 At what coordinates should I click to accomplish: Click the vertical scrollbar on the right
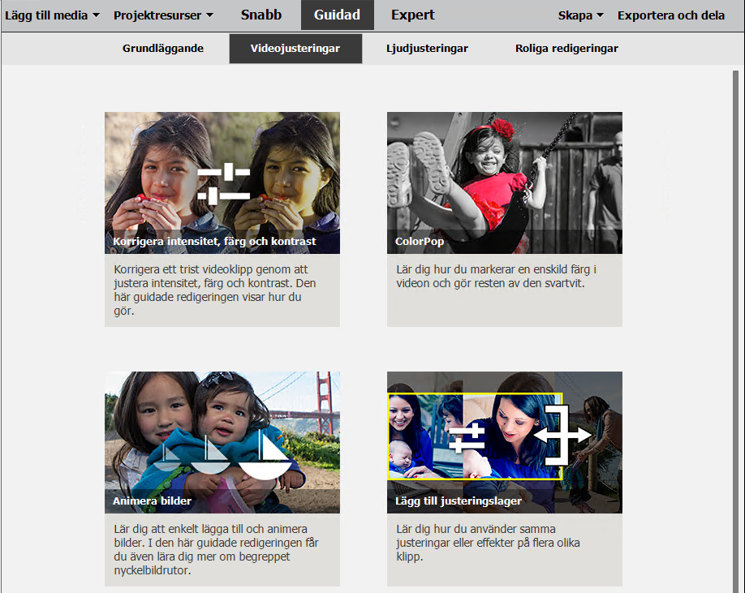pyautogui.click(x=735, y=331)
